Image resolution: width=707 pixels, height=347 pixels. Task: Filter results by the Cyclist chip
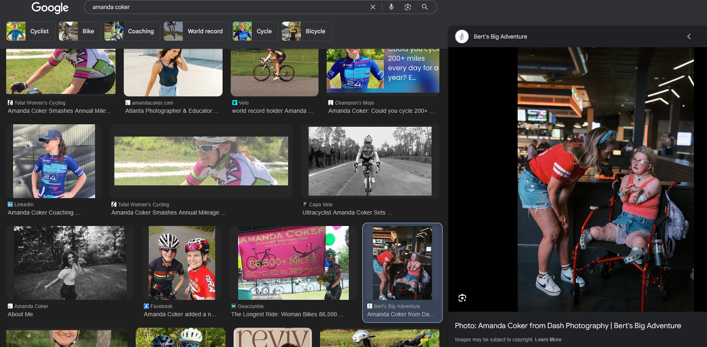(31, 31)
